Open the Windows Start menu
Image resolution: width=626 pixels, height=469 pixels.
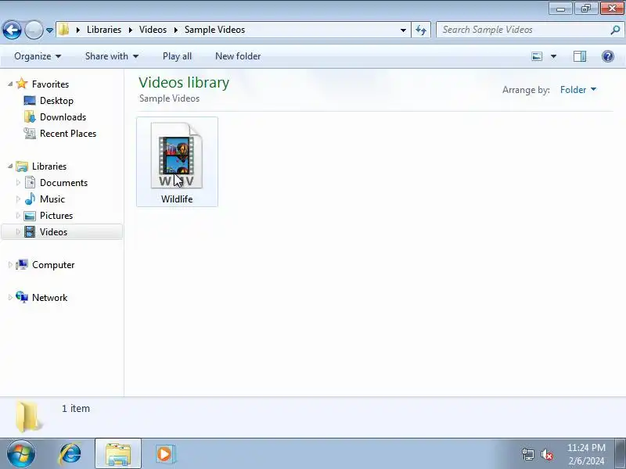pyautogui.click(x=21, y=453)
